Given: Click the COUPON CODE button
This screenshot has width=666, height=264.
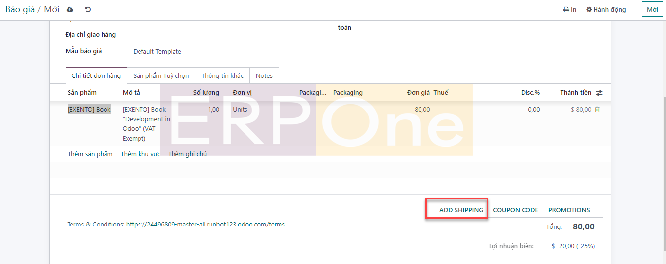Looking at the screenshot, I should (516, 210).
